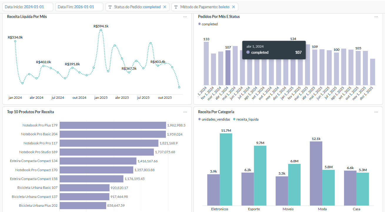Click the text-type icon in Método de Pagamento filter

click(176, 7)
